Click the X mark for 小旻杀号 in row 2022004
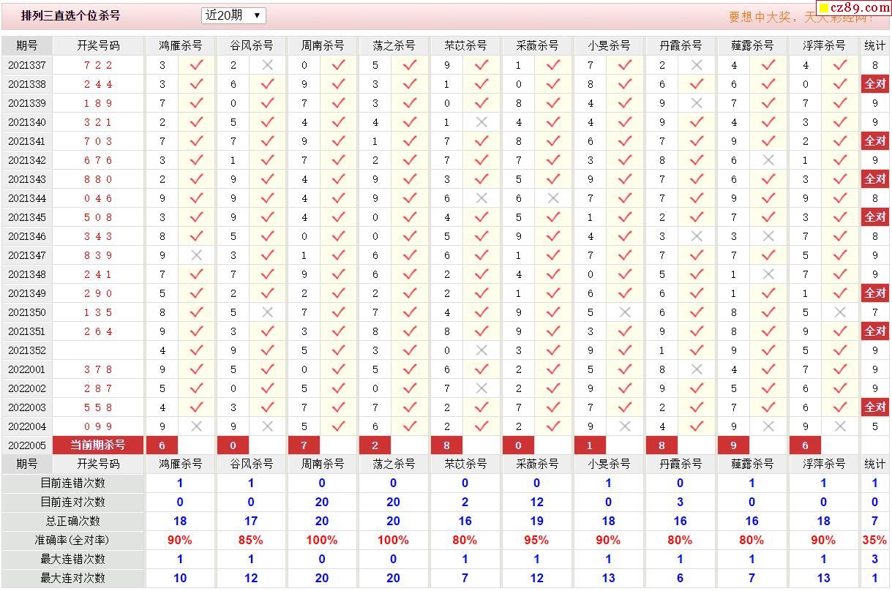892x591 pixels. (x=625, y=426)
